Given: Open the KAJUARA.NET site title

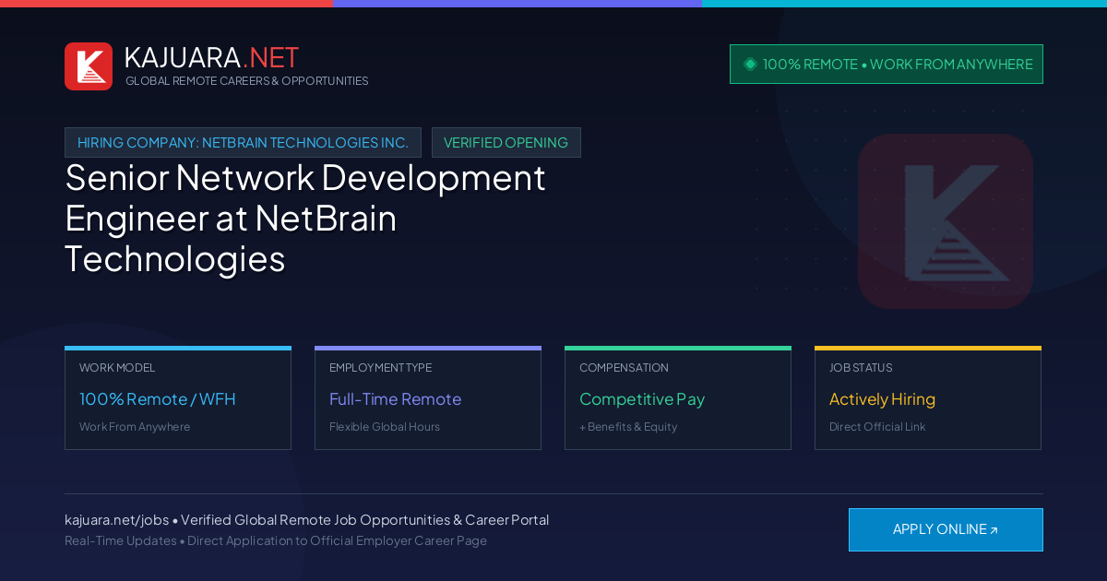Looking at the screenshot, I should tap(211, 57).
